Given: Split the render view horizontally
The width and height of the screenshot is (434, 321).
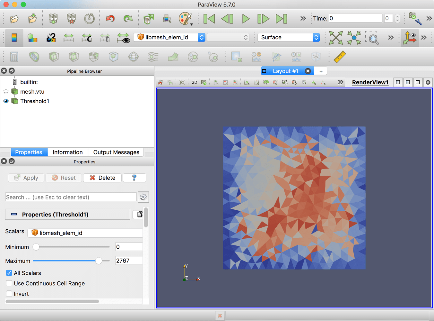Looking at the screenshot, I should (x=398, y=82).
